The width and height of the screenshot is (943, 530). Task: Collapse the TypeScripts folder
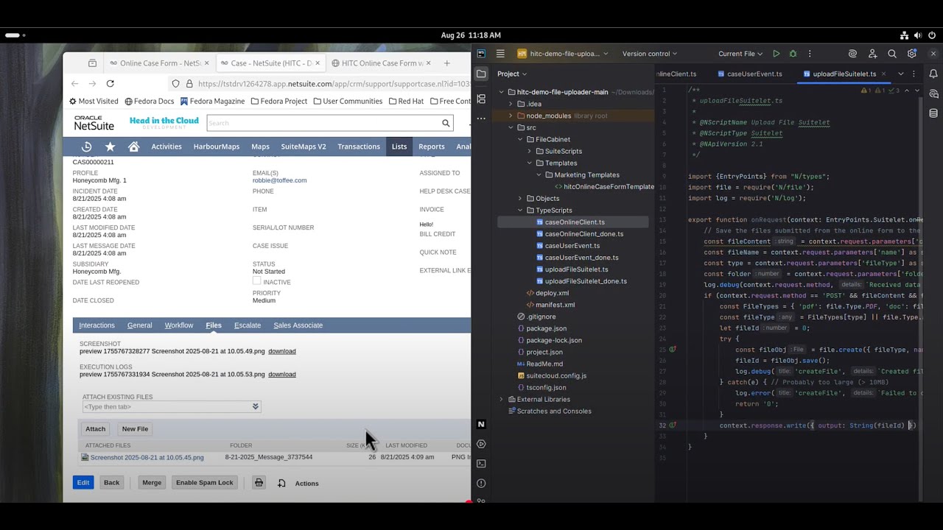(x=520, y=211)
